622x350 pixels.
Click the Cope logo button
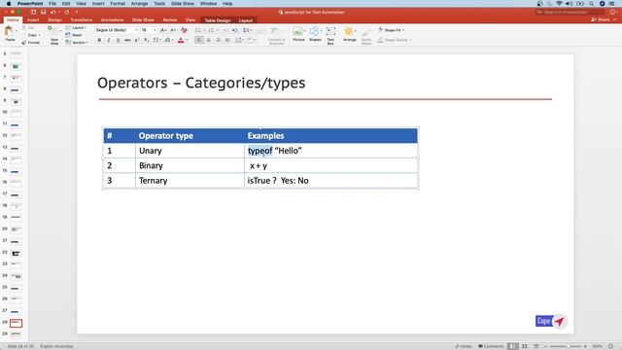coord(551,321)
